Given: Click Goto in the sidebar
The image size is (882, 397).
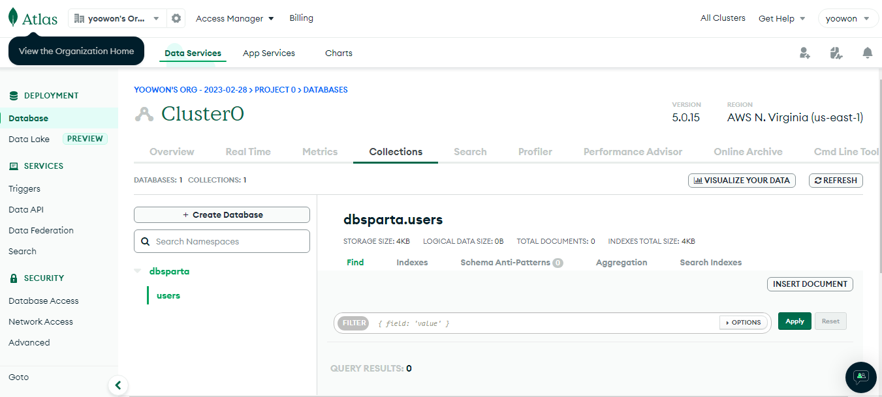Looking at the screenshot, I should coord(18,377).
